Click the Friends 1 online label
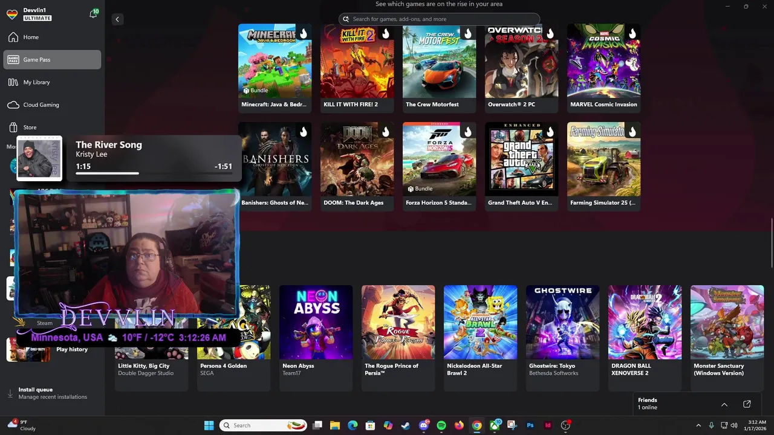774x435 pixels. (648, 404)
